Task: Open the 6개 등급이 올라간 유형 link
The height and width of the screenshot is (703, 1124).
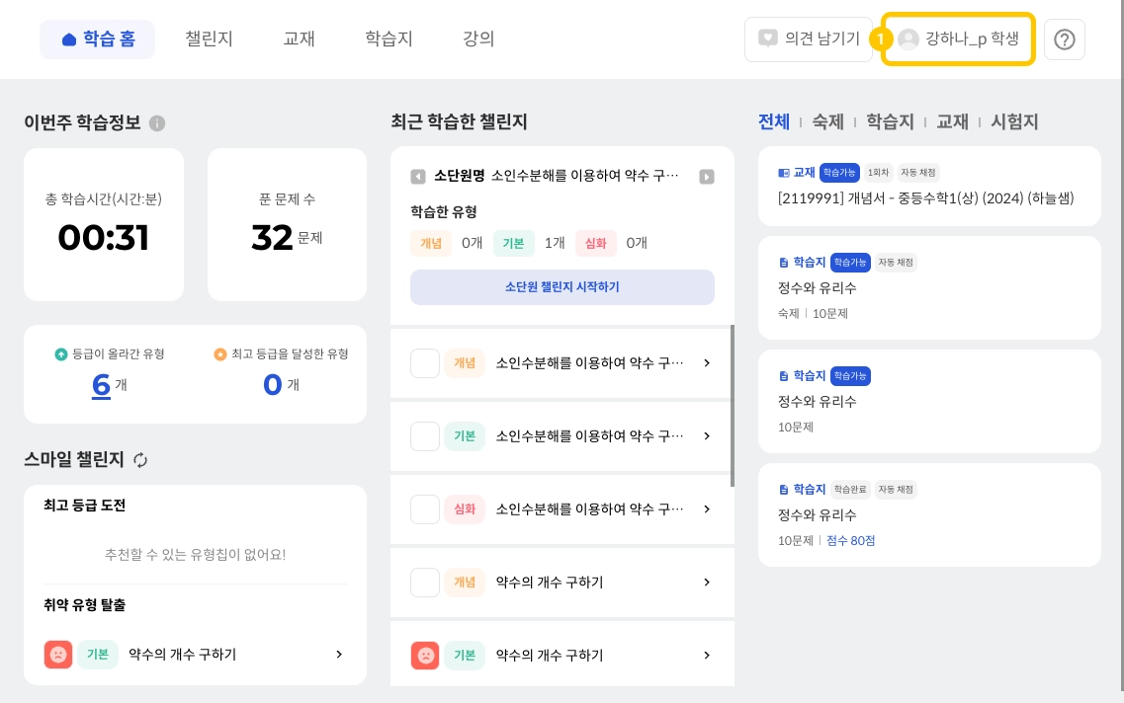Action: 101,385
